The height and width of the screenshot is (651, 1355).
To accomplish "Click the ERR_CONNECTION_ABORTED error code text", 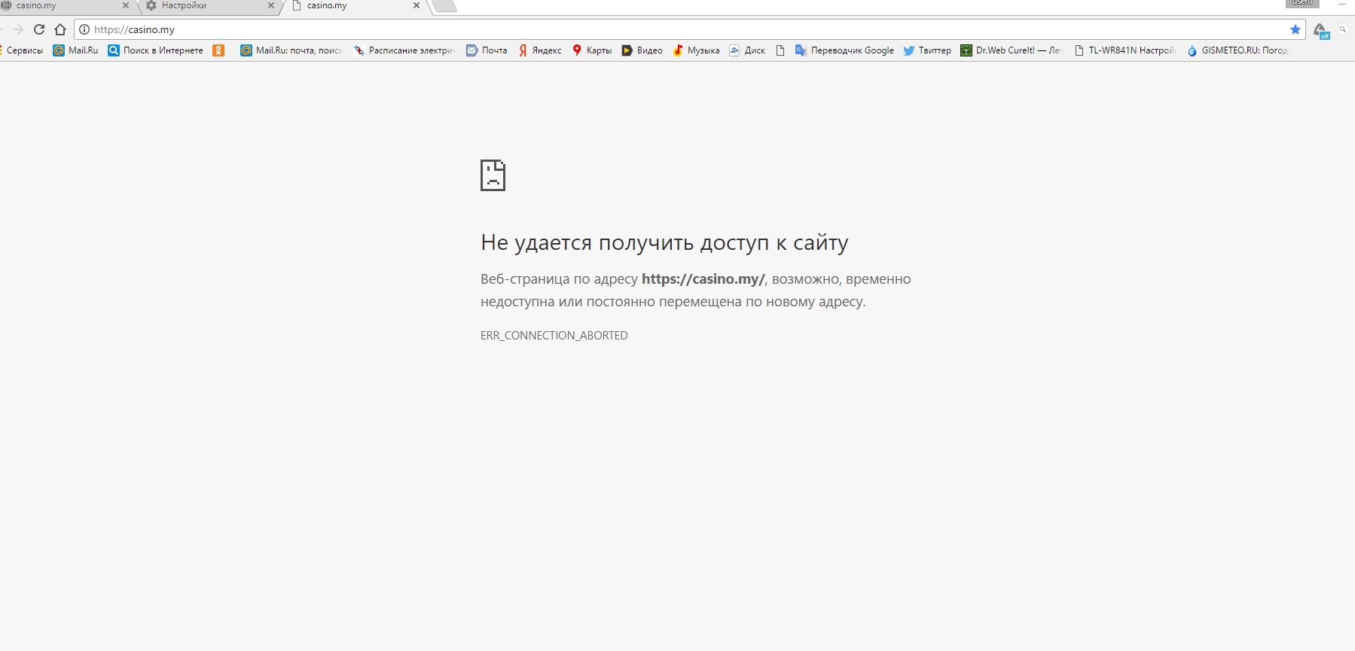I will tap(554, 336).
